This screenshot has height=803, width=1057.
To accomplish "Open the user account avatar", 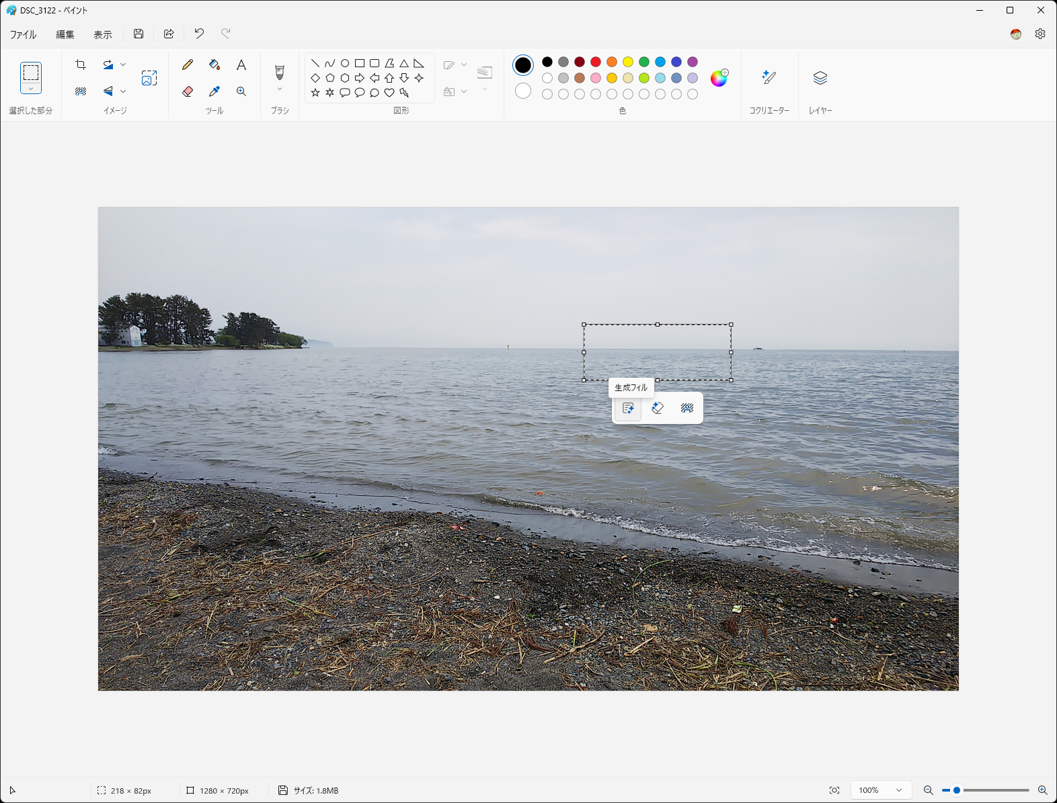I will tap(1016, 34).
